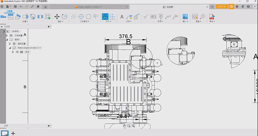Click the 376.5 dimension value
258x136 pixels.
125,36
